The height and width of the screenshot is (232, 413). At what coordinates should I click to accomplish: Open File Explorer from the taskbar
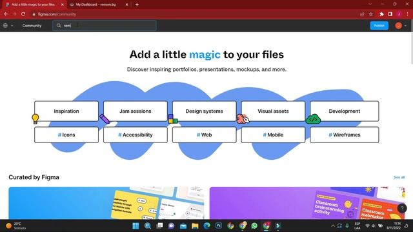(195, 226)
